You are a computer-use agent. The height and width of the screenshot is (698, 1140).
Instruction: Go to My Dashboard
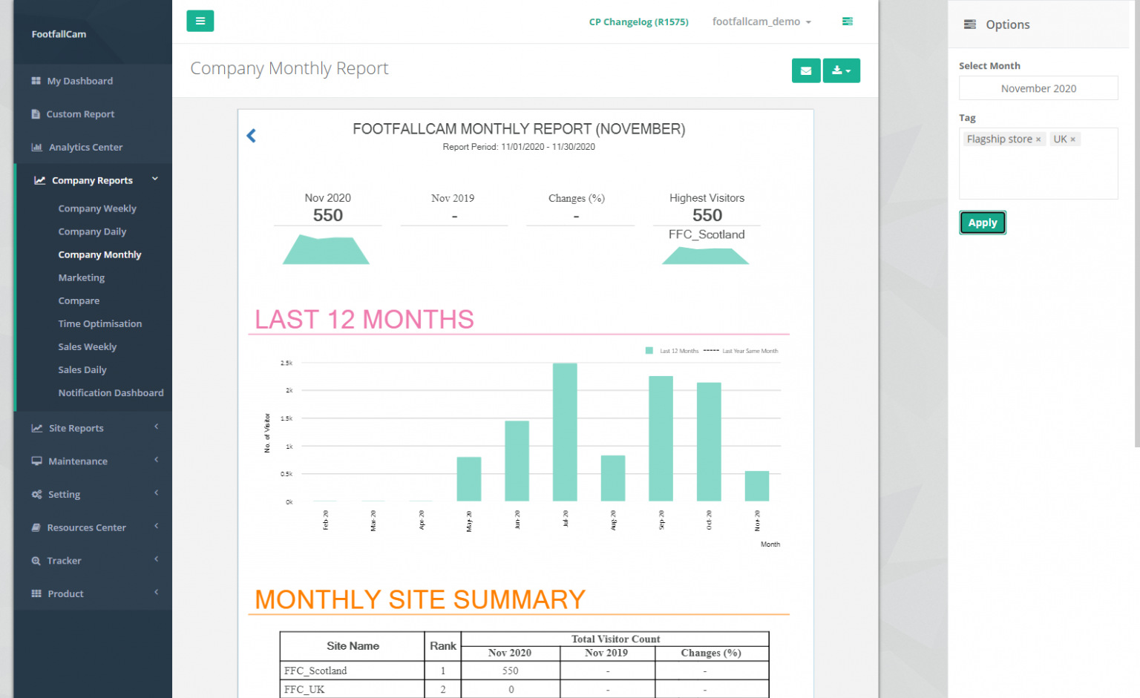tap(79, 81)
